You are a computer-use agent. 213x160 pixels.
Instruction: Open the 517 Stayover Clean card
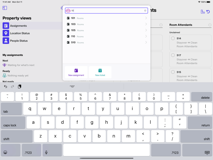(x=190, y=59)
